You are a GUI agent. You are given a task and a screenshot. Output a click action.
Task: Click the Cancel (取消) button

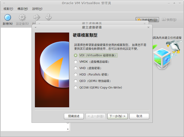[x=139, y=116]
